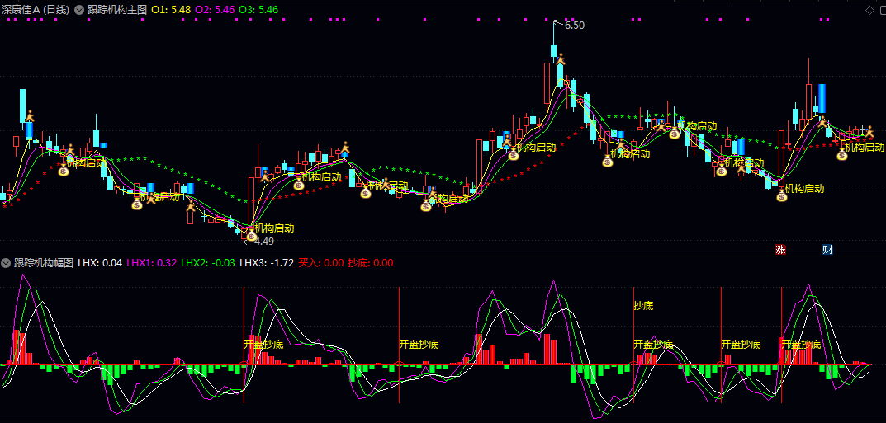Click the red 买入 value label
Viewport: 886px width, 423px height.
point(320,263)
